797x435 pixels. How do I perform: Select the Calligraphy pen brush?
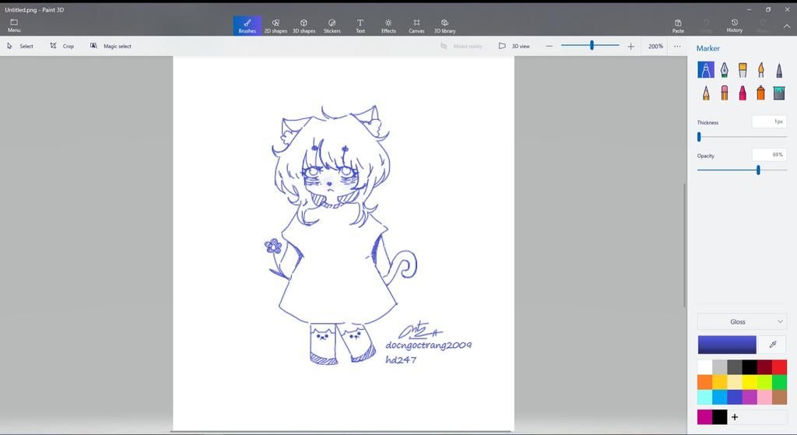pos(724,69)
